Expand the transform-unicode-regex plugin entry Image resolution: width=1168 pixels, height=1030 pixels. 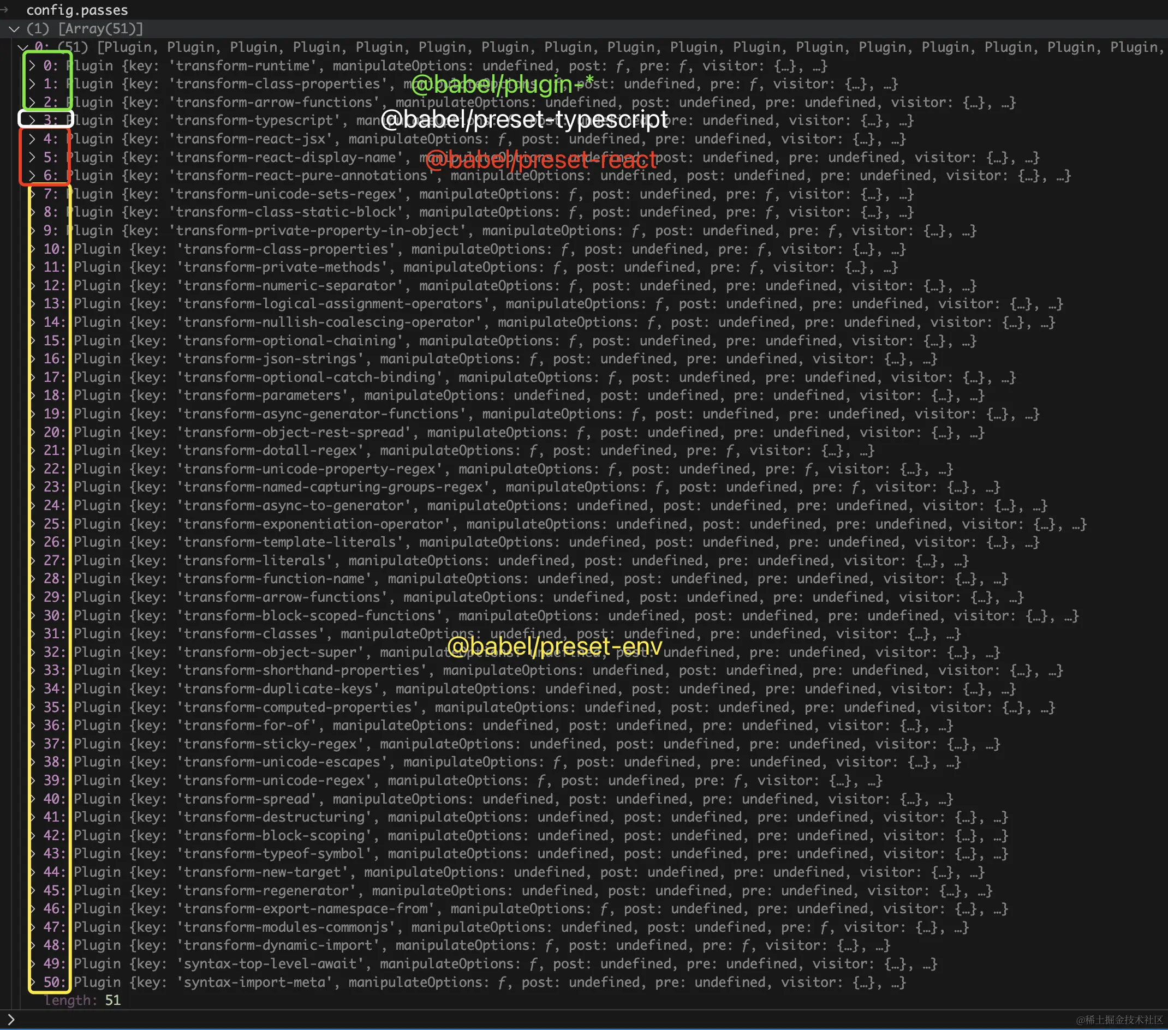33,780
